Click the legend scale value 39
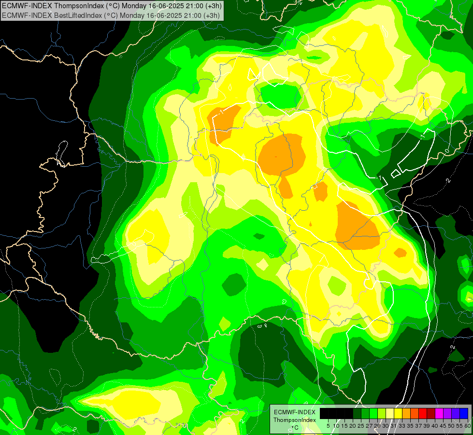This screenshot has height=435, width=473. (x=427, y=426)
